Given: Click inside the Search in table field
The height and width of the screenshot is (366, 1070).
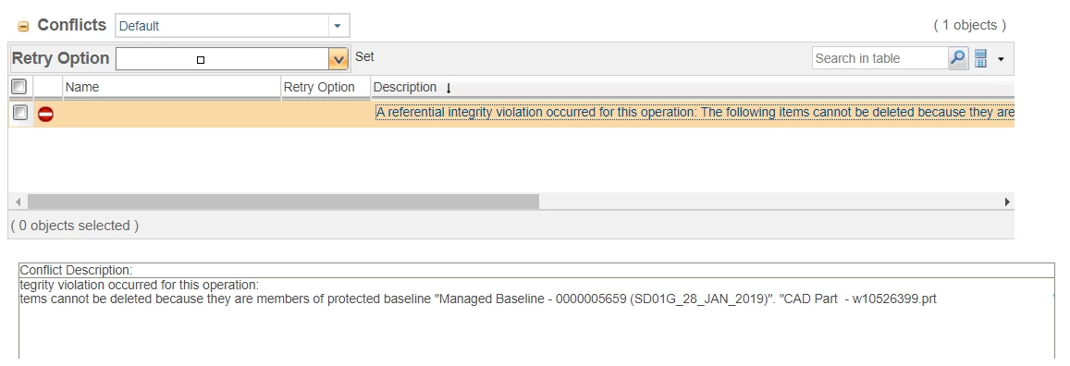Looking at the screenshot, I should (880, 58).
